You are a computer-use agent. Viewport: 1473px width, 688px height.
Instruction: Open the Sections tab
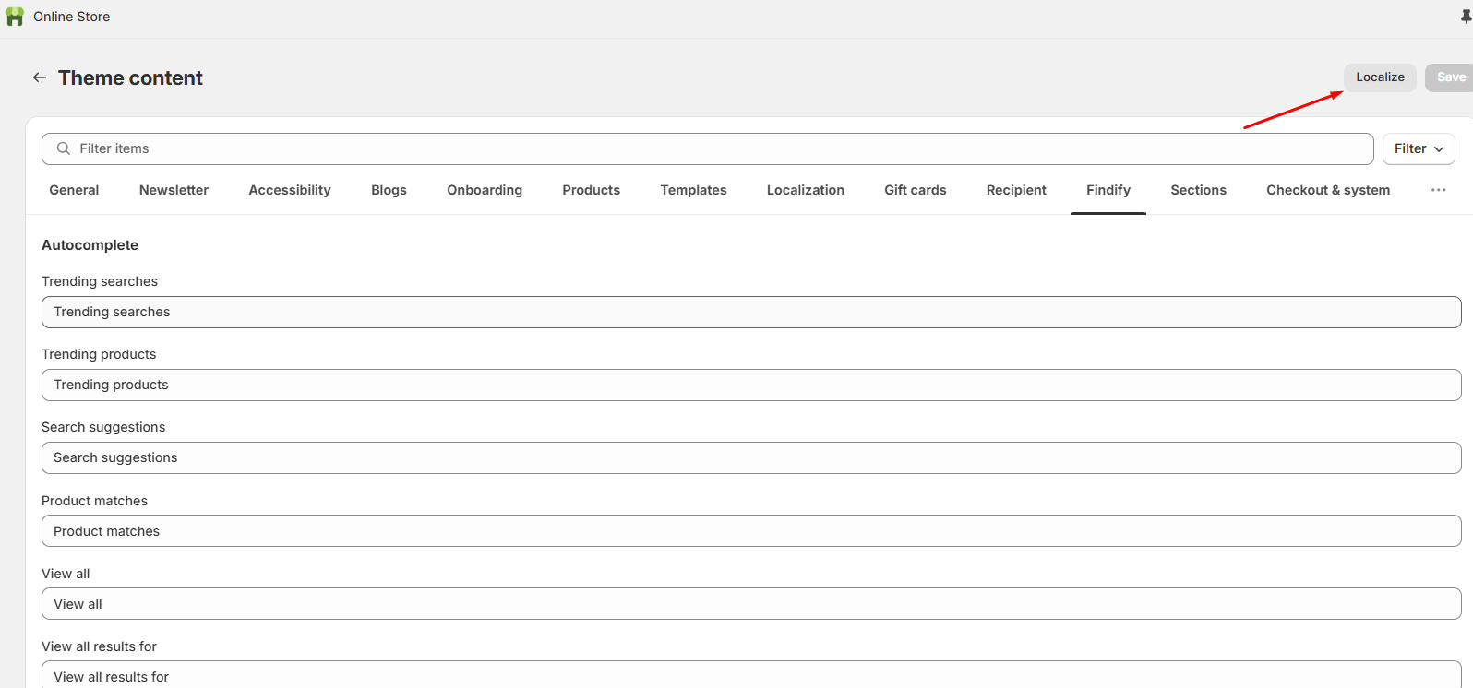pyautogui.click(x=1198, y=190)
